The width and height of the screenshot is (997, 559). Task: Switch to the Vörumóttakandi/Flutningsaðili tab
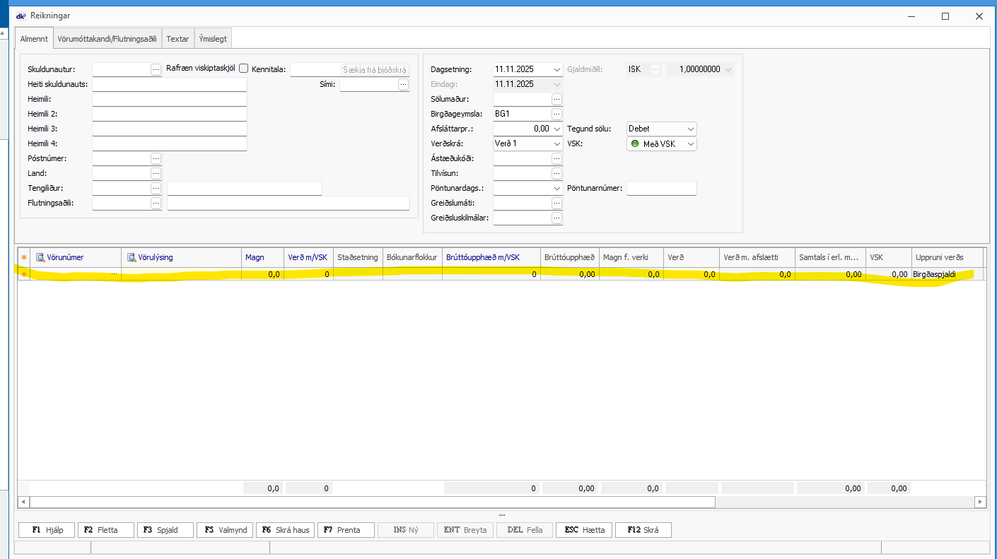(x=107, y=39)
